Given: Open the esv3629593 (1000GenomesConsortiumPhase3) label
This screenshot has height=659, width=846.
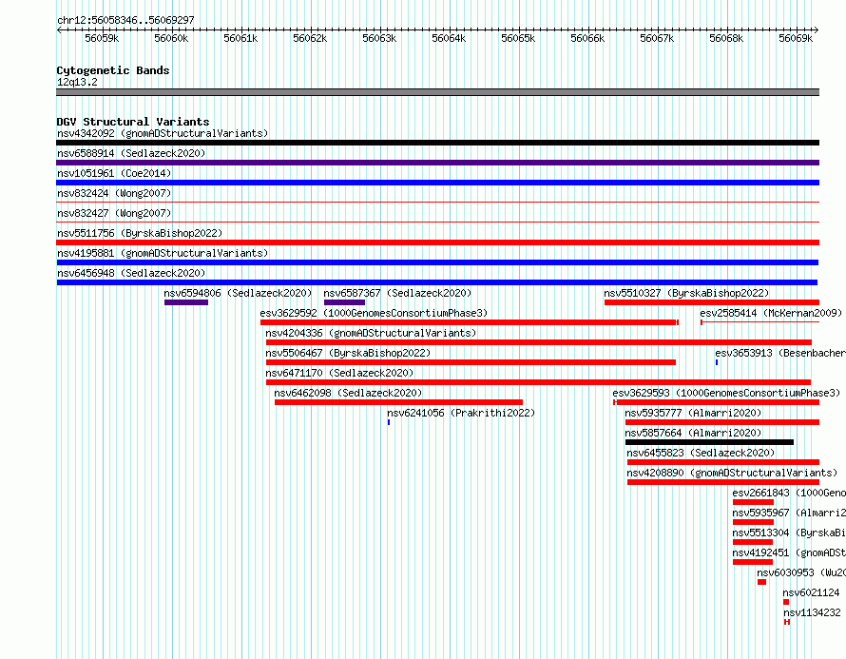Looking at the screenshot, I should [x=726, y=393].
